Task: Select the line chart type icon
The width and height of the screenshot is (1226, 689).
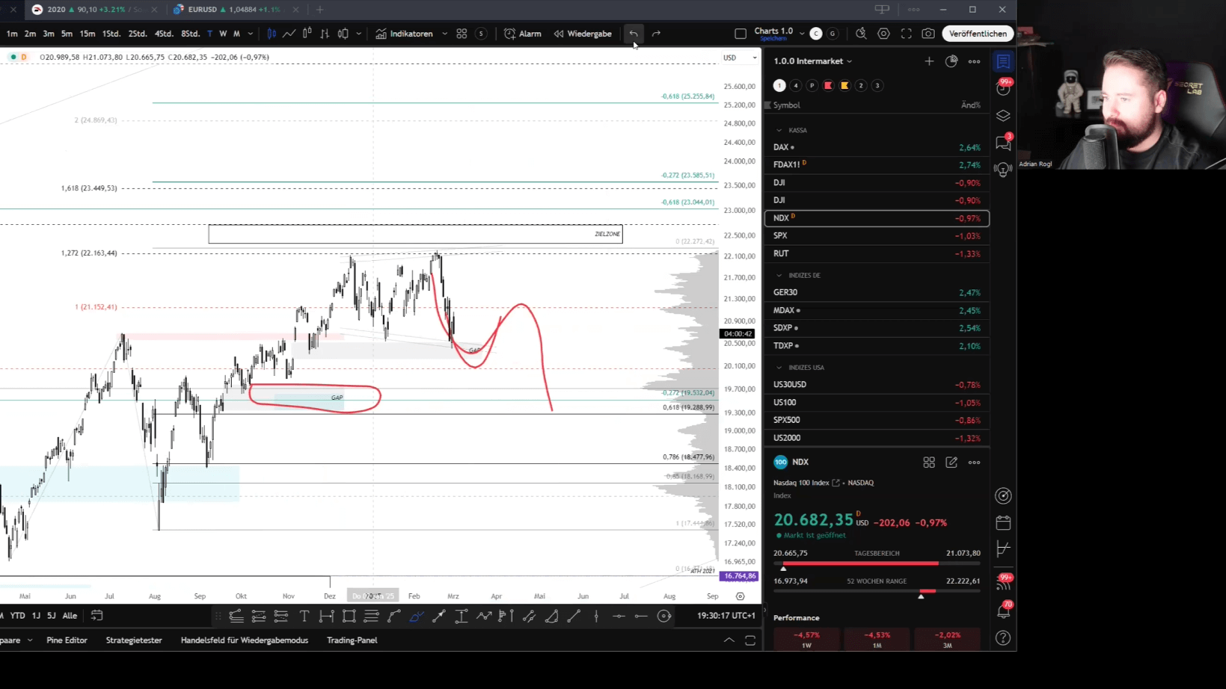Action: click(x=289, y=34)
